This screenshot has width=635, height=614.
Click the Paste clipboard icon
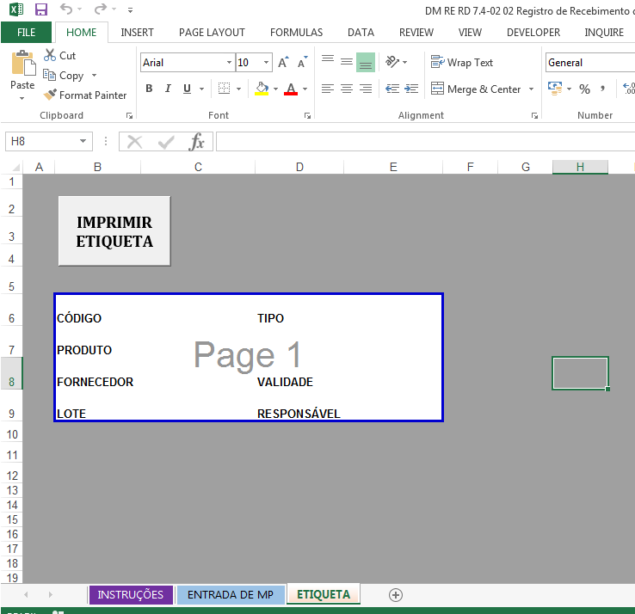coord(22,63)
